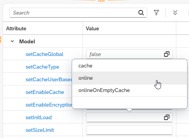Screen dimensions: 189x138
Task: Open the filter funnel icon
Action: [156, 13]
